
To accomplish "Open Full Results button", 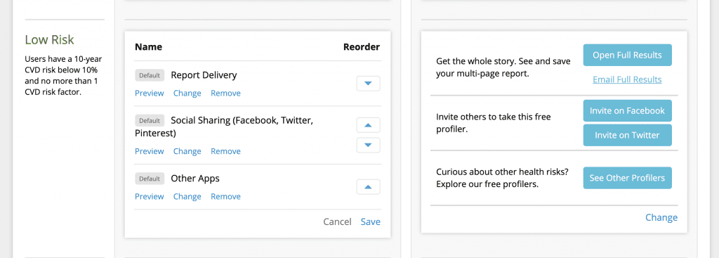I will click(627, 55).
